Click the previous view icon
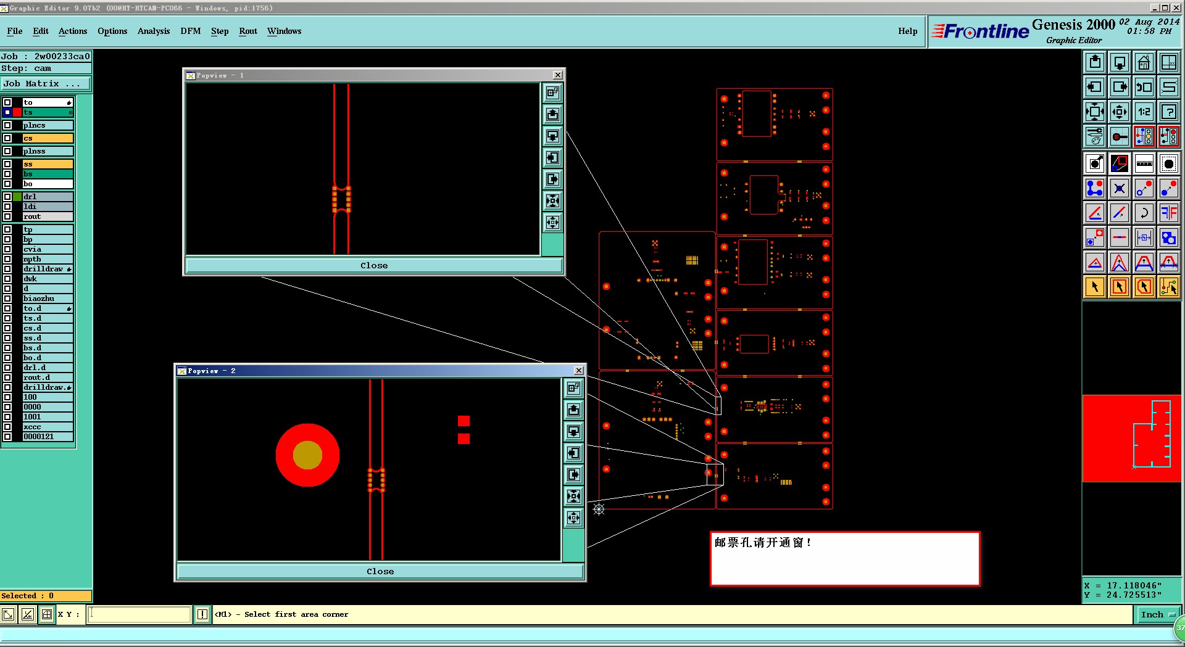The height and width of the screenshot is (647, 1185). (x=1144, y=87)
